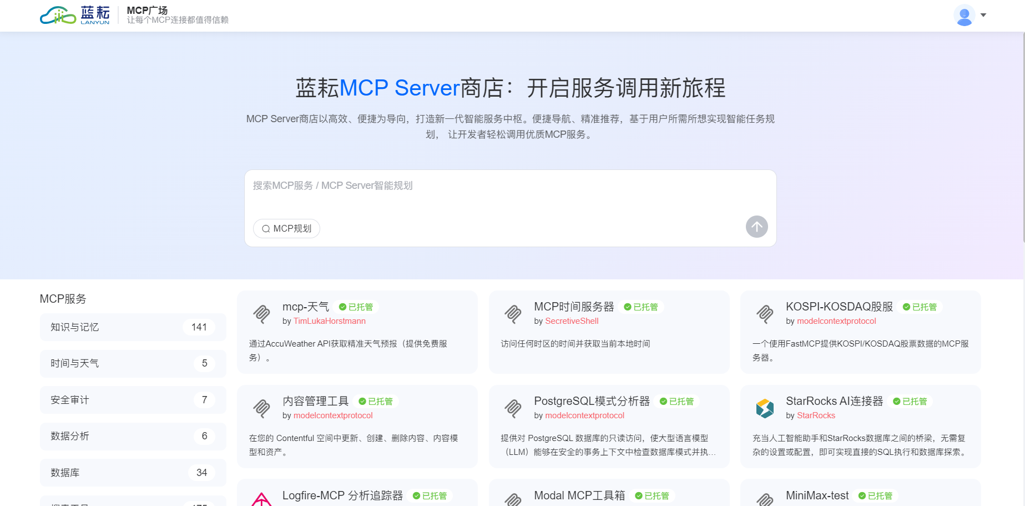Viewport: 1025px width, 506px height.
Task: Open the StarRocks AI连接器 title
Action: click(x=834, y=401)
